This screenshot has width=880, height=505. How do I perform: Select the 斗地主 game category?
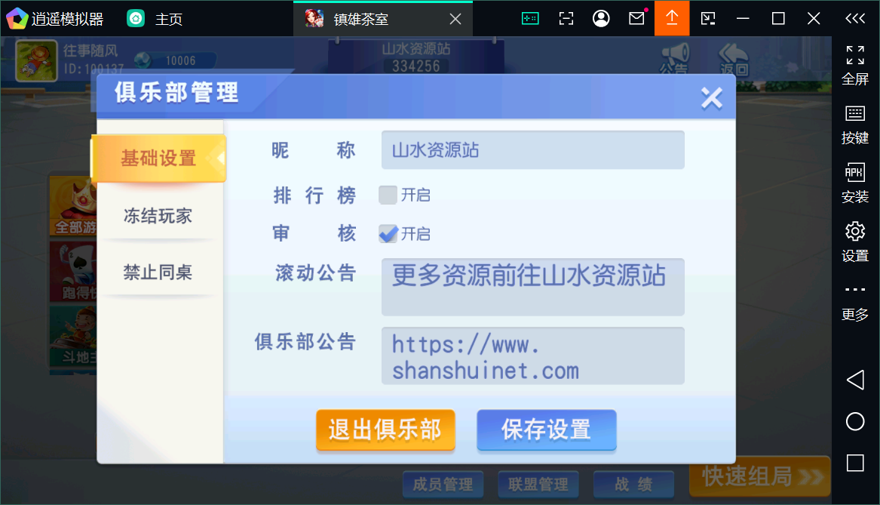click(x=73, y=336)
